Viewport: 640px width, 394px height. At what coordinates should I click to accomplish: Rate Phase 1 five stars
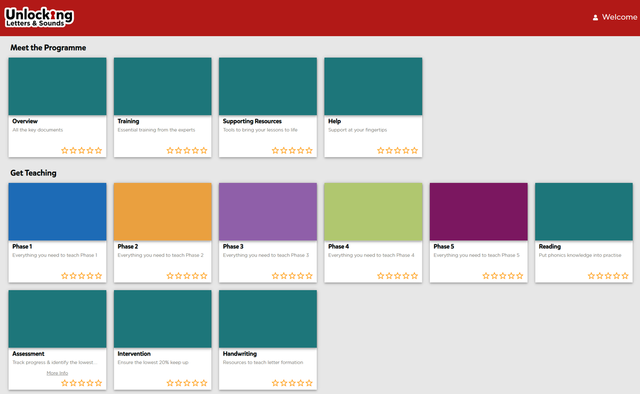(x=99, y=276)
